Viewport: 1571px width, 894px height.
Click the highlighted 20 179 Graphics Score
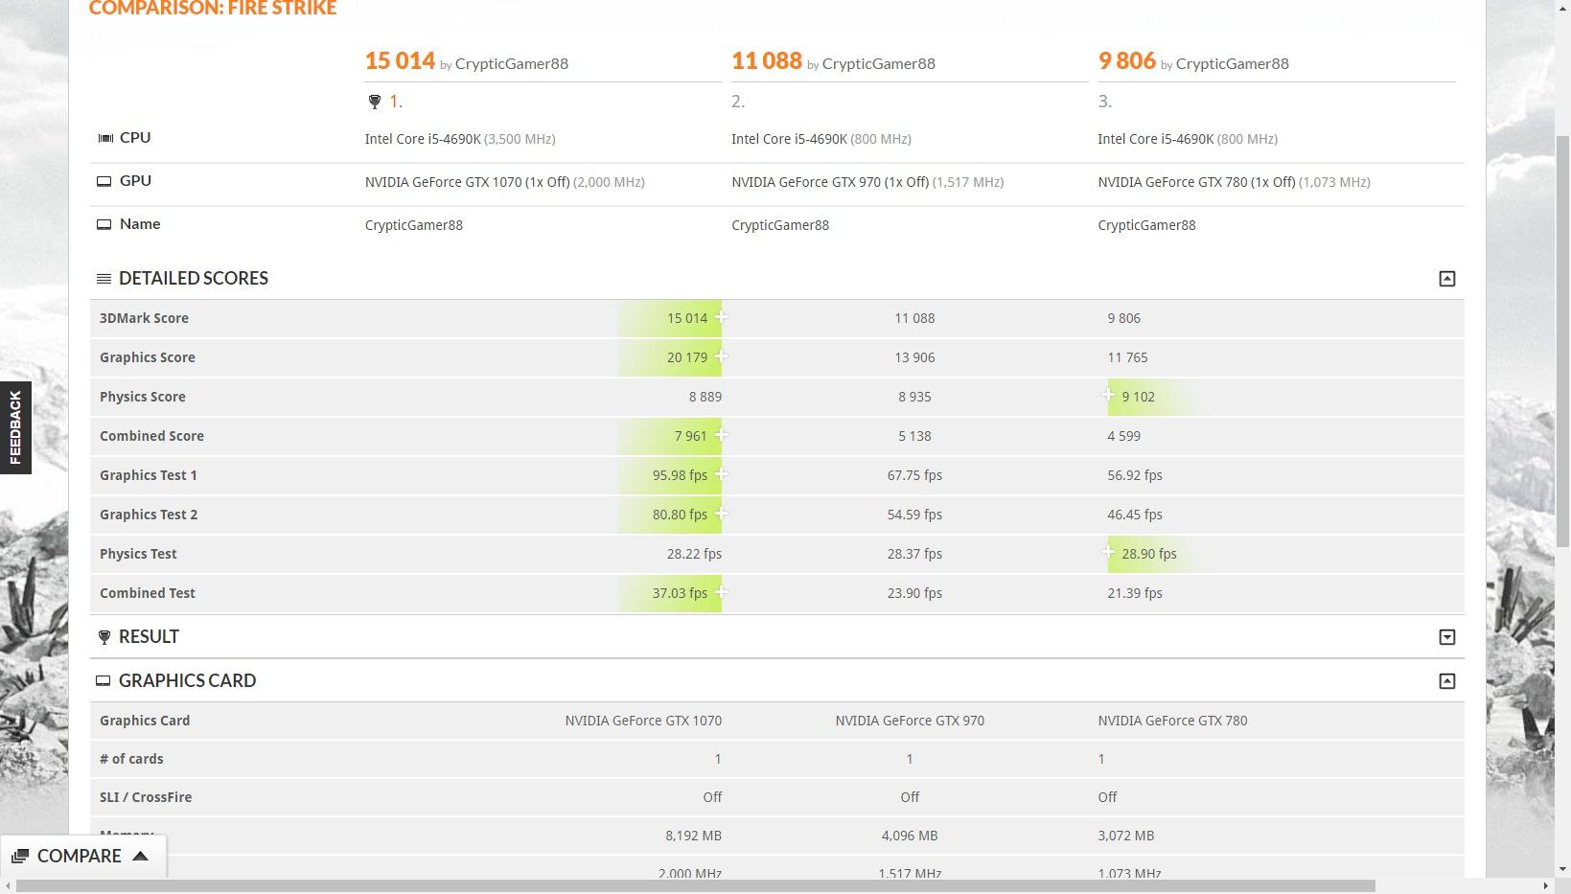[686, 357]
